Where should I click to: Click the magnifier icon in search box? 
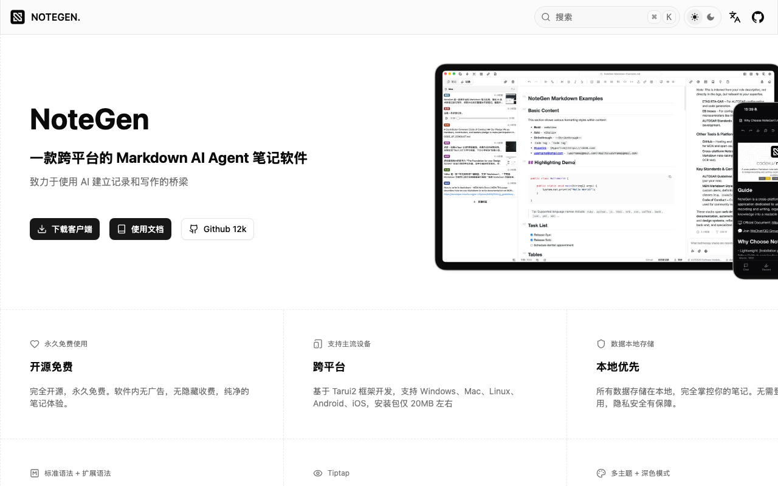tap(546, 17)
